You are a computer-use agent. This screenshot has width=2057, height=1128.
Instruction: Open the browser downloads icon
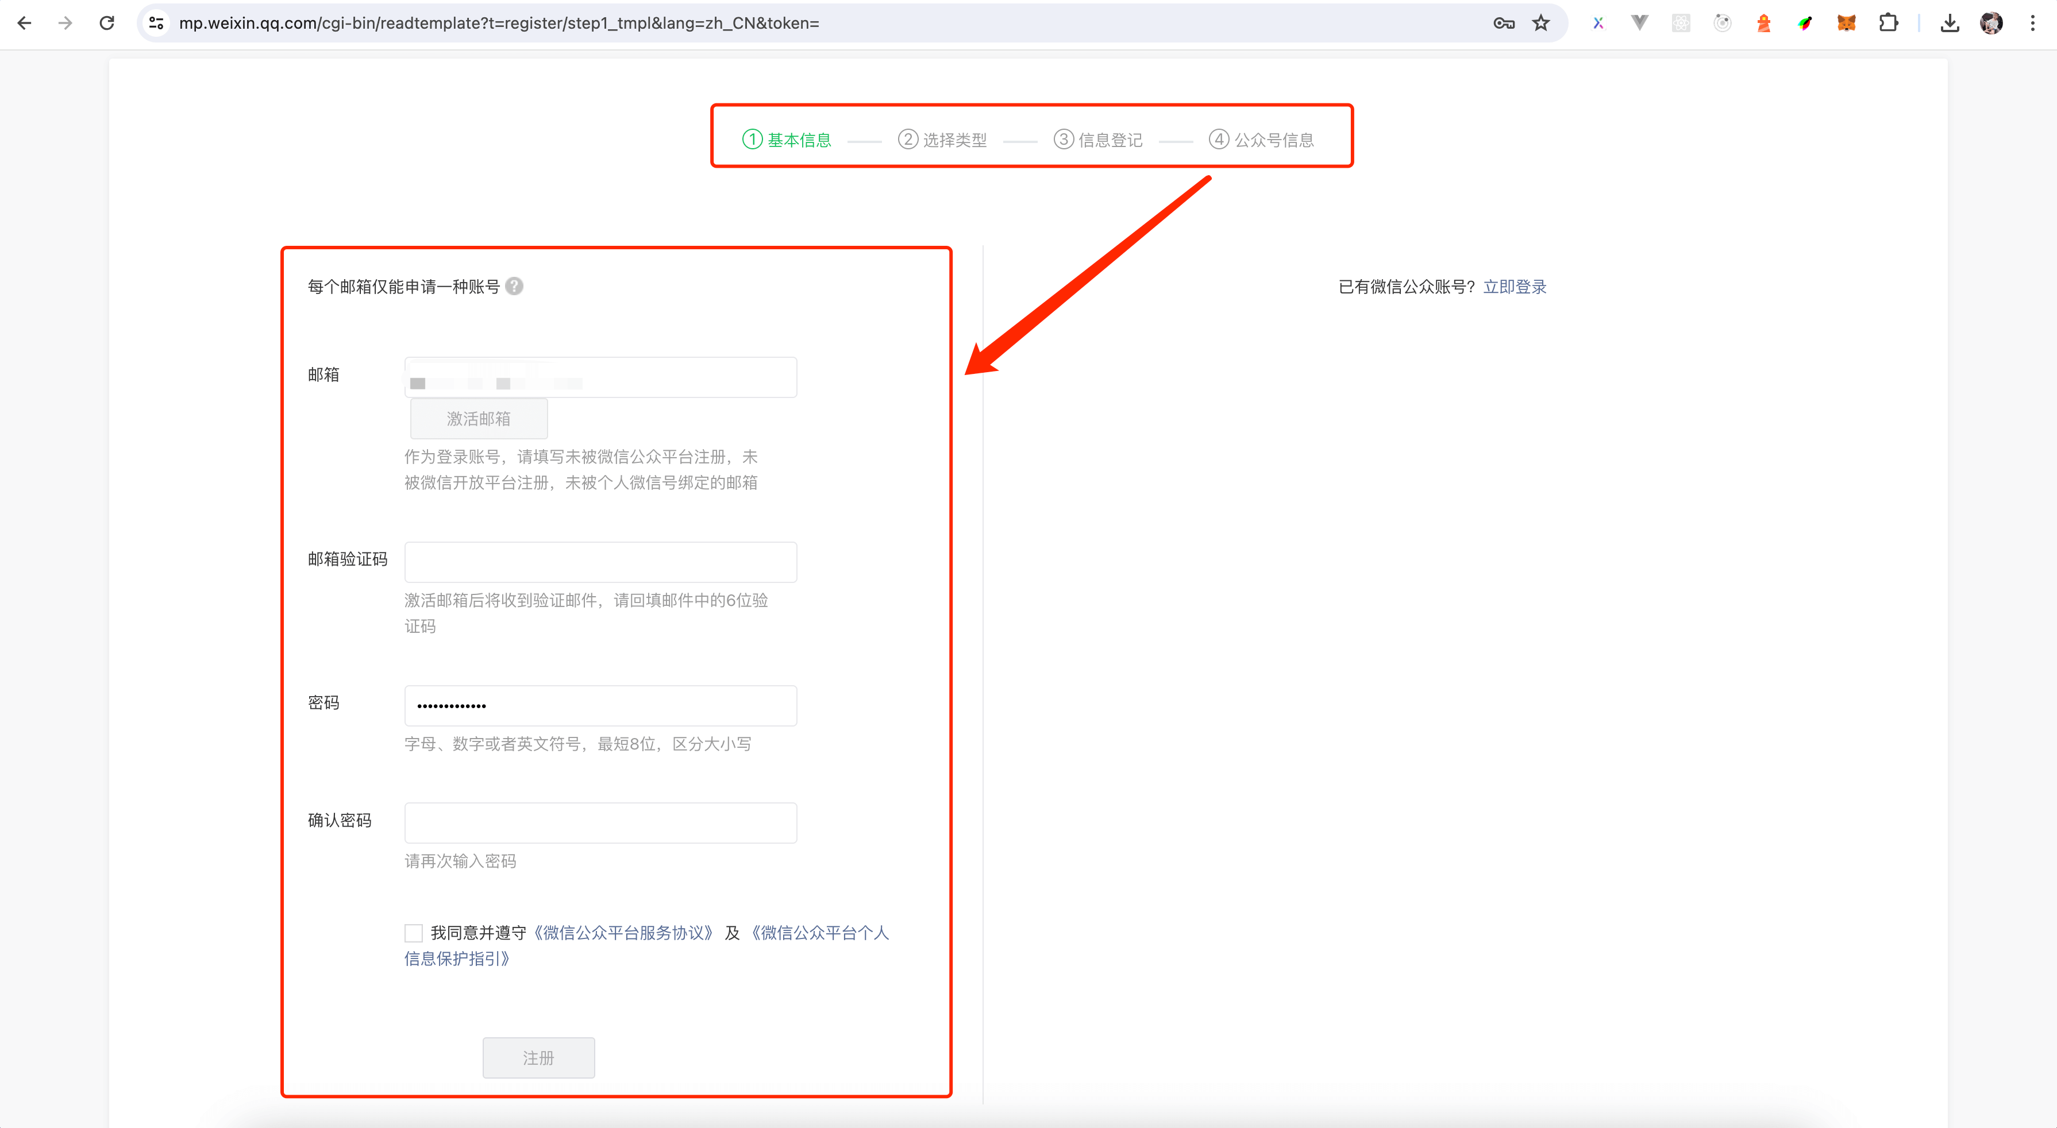[x=1949, y=23]
